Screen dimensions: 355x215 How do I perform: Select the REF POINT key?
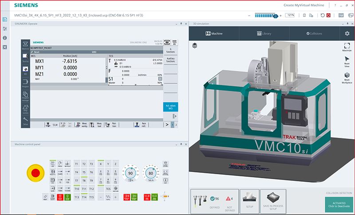[x=67, y=164]
